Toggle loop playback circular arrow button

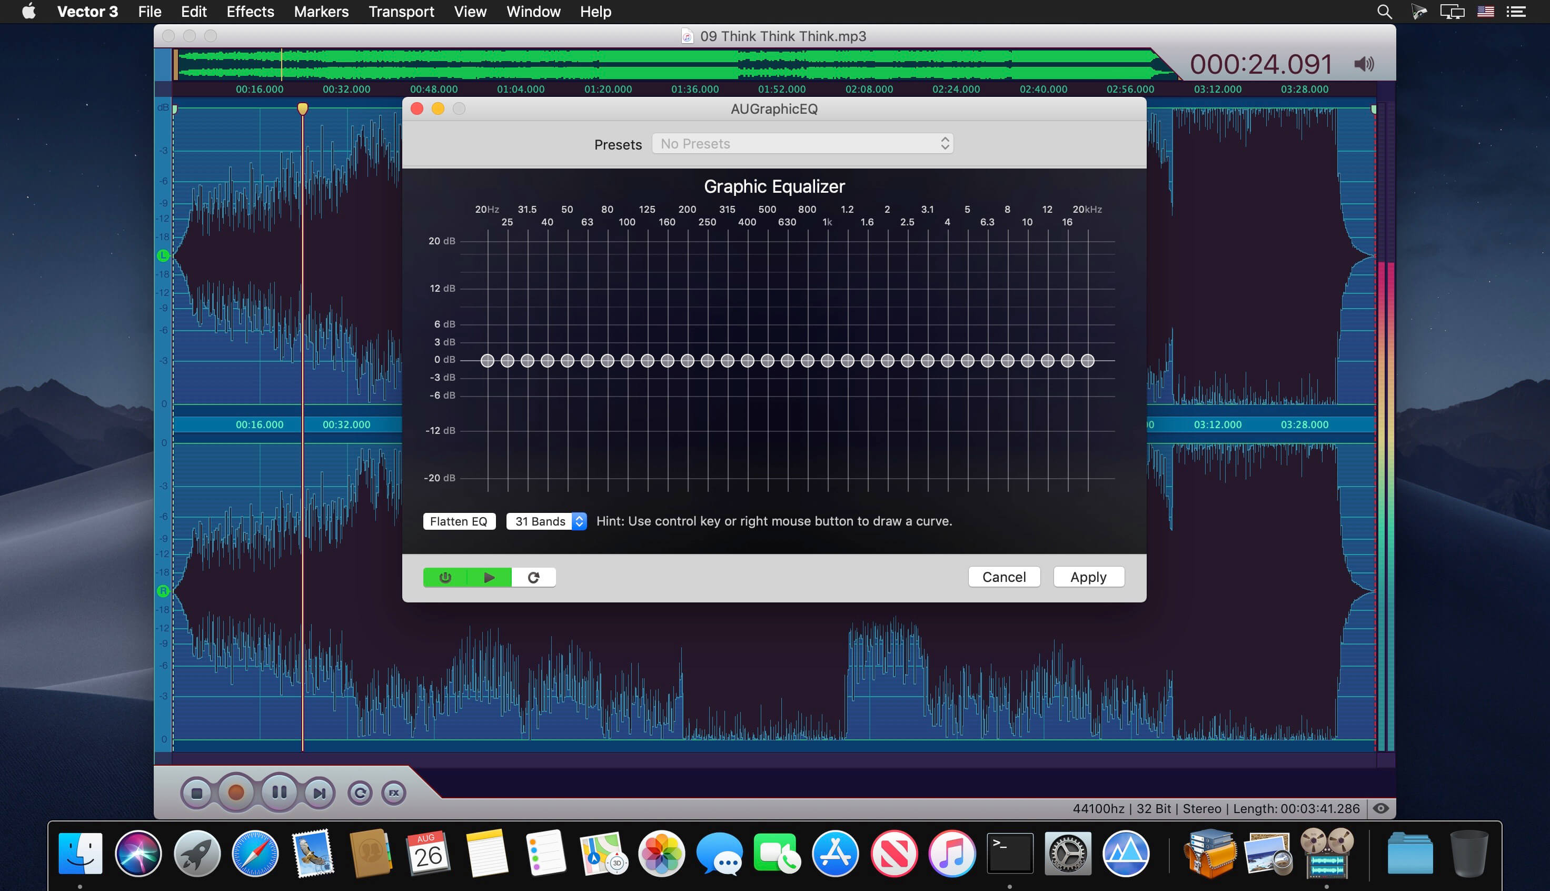pos(360,793)
